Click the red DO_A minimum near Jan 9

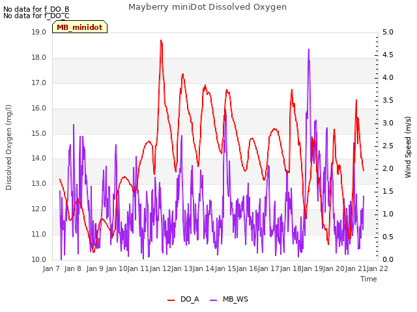coord(93,252)
